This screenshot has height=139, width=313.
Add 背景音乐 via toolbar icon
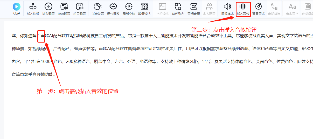pos(259,9)
